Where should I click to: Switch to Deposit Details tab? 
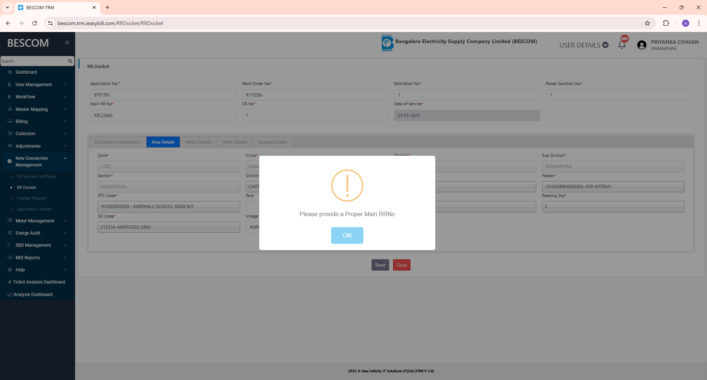(x=272, y=142)
